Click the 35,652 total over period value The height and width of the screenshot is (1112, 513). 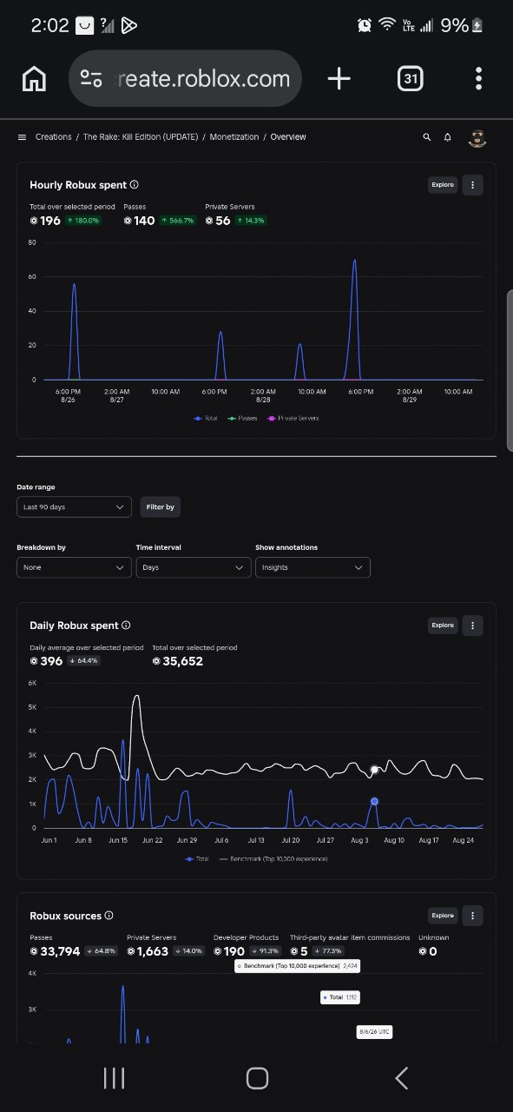click(x=184, y=661)
